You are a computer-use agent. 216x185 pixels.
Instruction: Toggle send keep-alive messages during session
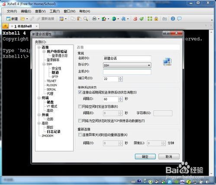tap(80, 92)
